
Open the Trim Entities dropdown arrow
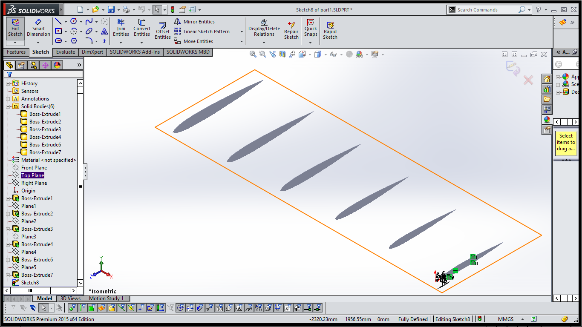pyautogui.click(x=121, y=42)
